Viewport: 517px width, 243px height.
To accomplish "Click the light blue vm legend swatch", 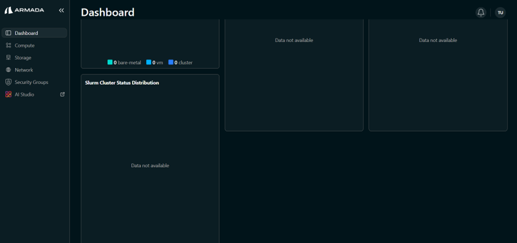I will point(149,62).
